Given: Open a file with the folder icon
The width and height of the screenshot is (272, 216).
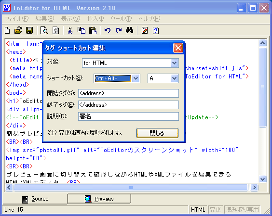Looking at the screenshot, I should (x=18, y=30).
